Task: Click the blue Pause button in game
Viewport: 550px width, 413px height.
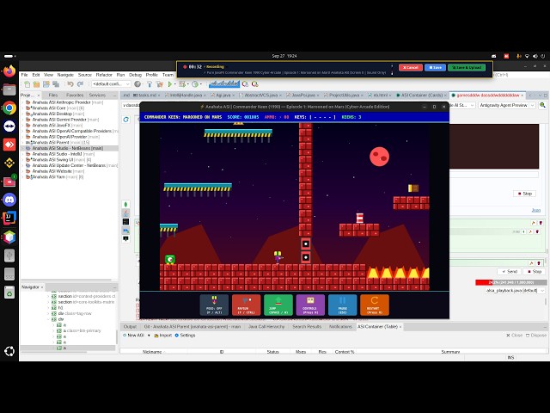Action: coord(342,305)
